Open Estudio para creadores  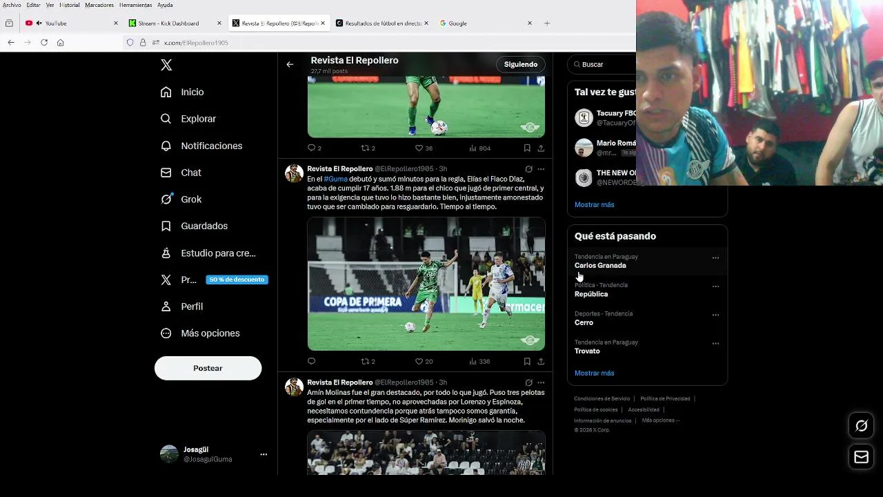click(208, 253)
